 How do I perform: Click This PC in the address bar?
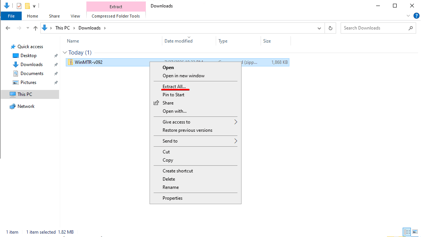(x=62, y=28)
